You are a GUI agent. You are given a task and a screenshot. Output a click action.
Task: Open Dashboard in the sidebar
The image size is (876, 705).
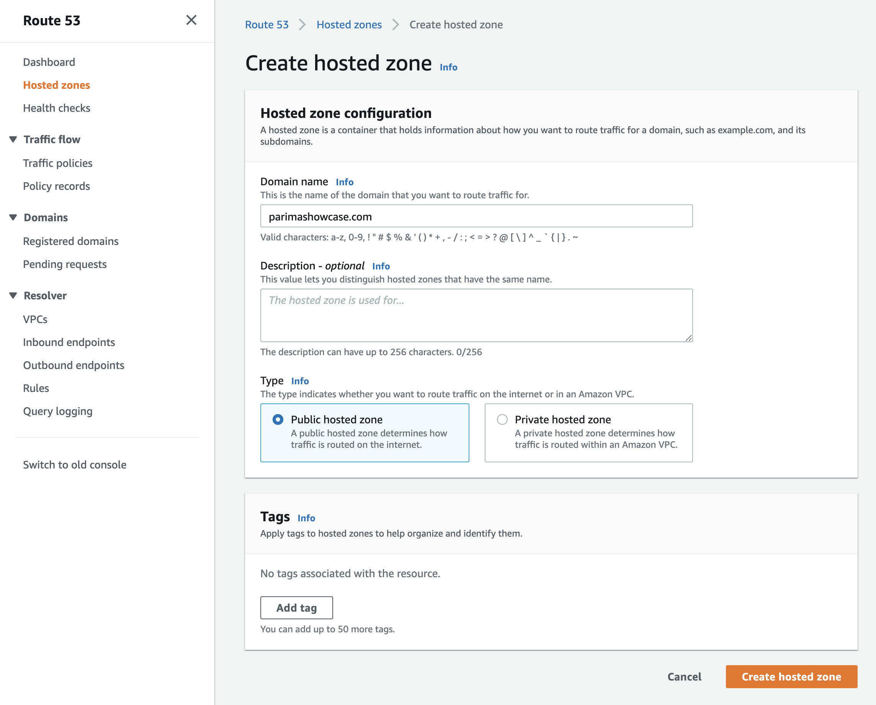point(49,62)
